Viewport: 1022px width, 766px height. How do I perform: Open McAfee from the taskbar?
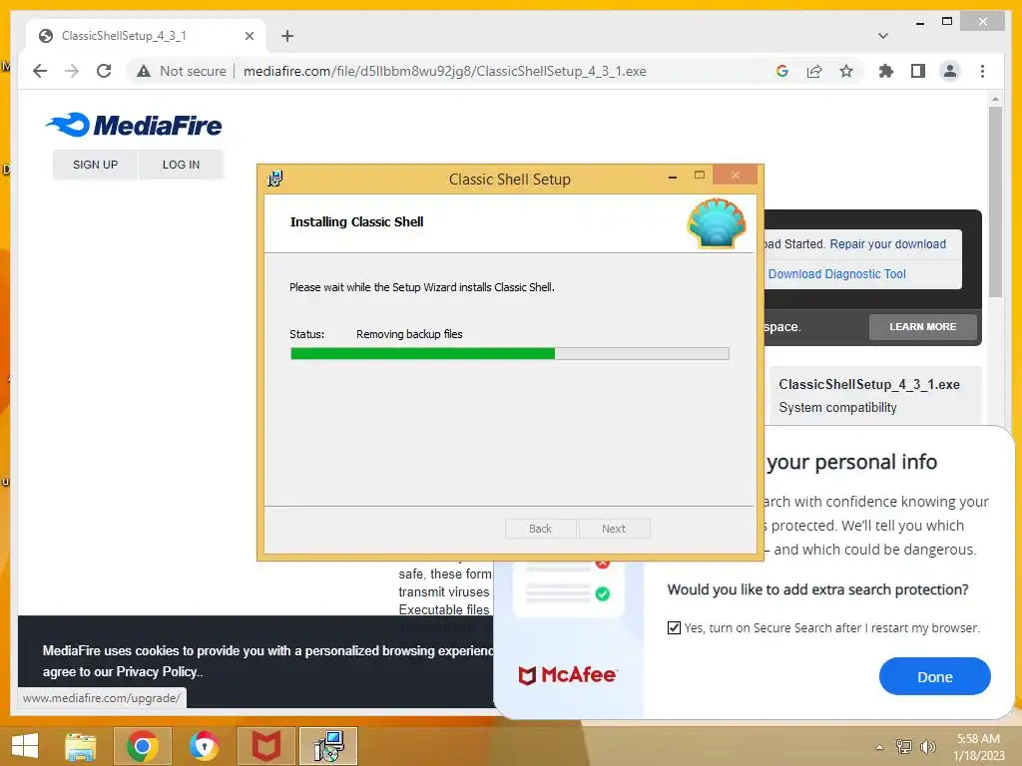265,746
